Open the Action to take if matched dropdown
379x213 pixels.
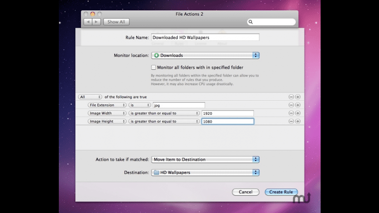coord(205,160)
